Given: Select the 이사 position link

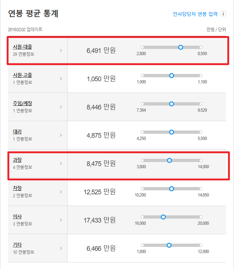Looking at the screenshot, I should (17, 216).
